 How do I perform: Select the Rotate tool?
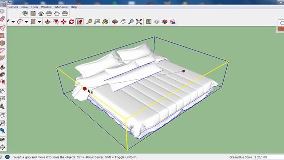coord(71,22)
